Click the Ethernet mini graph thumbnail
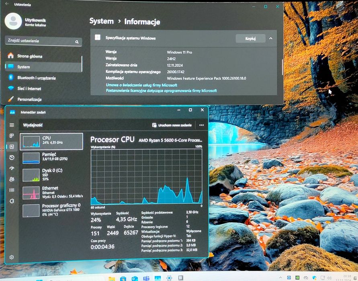 point(31,193)
